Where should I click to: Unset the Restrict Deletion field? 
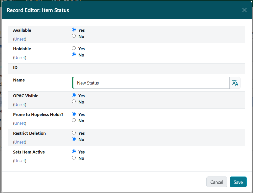(19, 142)
